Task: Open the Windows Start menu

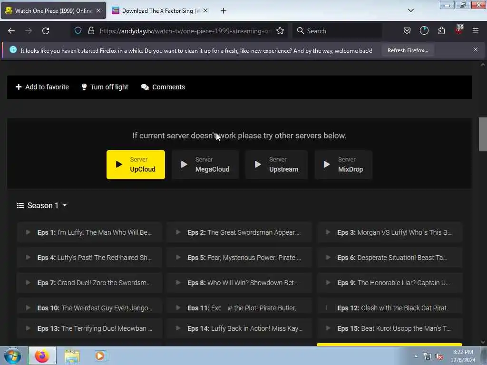Action: pos(13,355)
